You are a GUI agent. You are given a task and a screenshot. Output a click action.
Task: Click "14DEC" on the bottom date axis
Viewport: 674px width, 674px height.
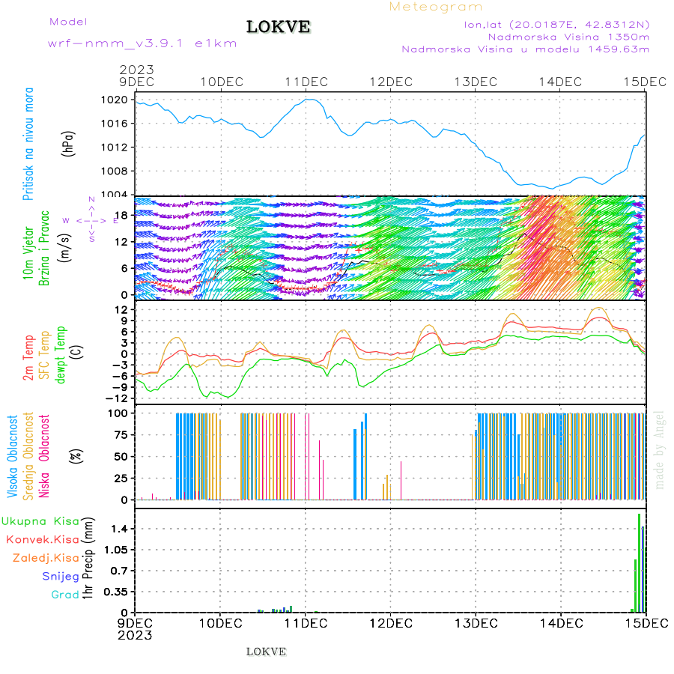point(562,624)
